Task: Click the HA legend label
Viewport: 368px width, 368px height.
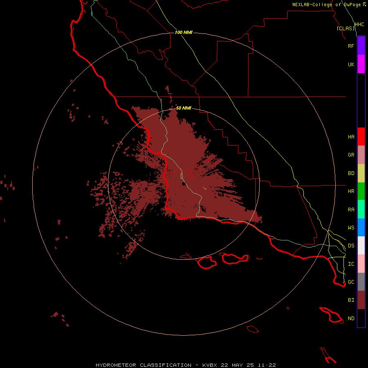Action: click(x=351, y=137)
